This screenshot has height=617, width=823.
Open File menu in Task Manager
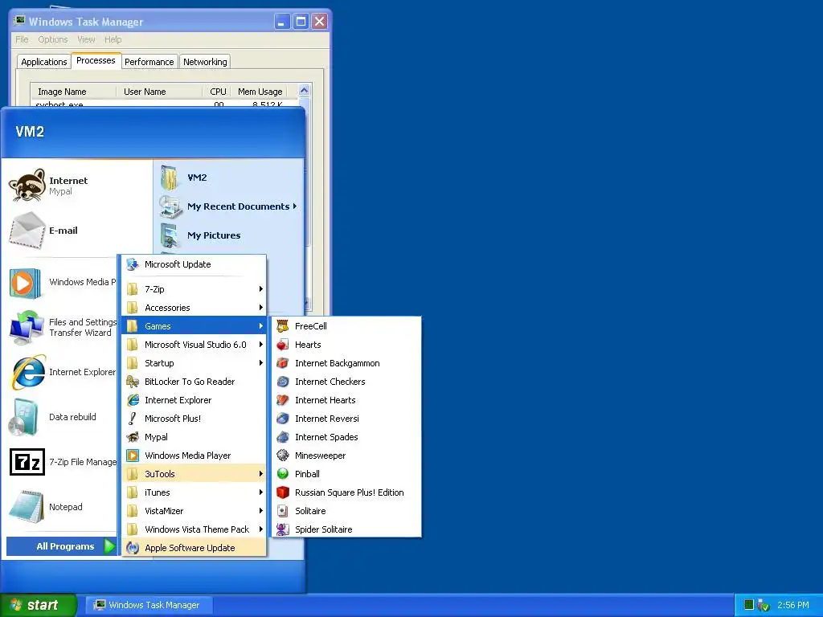[x=22, y=39]
